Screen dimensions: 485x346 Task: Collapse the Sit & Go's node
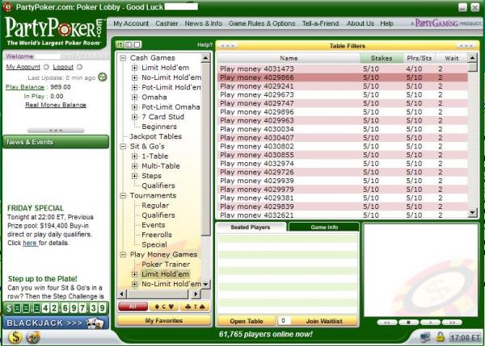[123, 146]
